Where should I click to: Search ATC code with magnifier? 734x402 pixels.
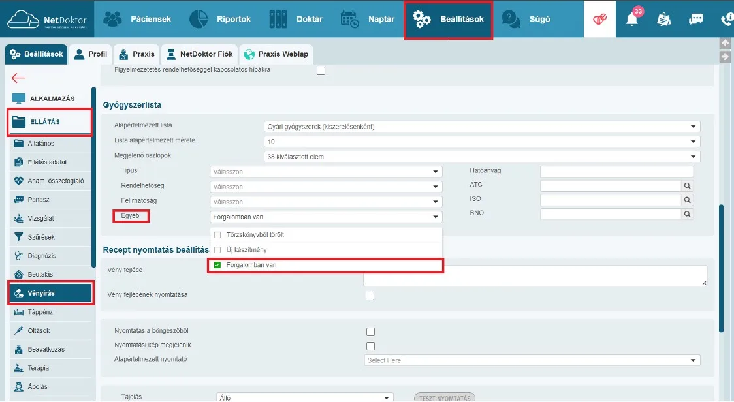pos(687,186)
